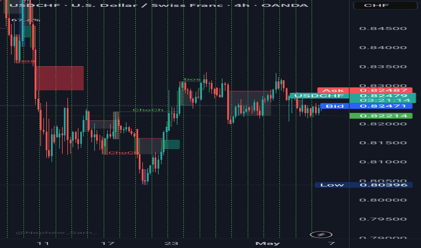This screenshot has height=248, width=421.
Task: Click the 0.84500 price axis value
Action: 383,28
